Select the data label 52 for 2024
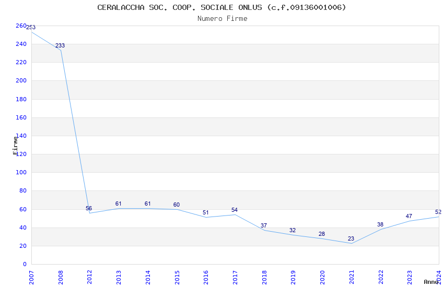Screen dimensions: 444x287 click(438, 212)
